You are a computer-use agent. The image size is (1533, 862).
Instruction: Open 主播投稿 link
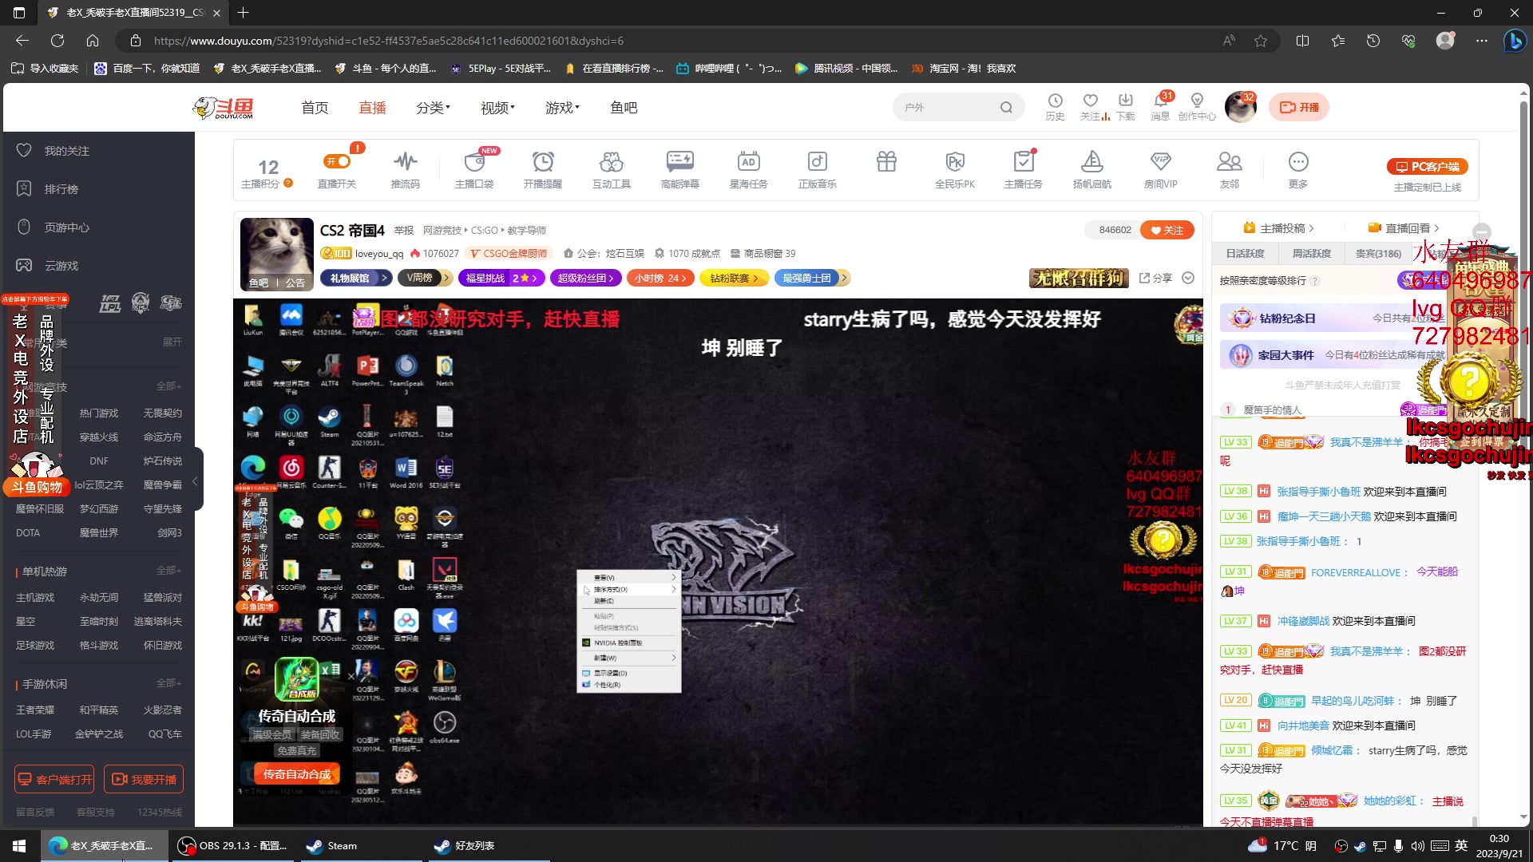coord(1278,228)
